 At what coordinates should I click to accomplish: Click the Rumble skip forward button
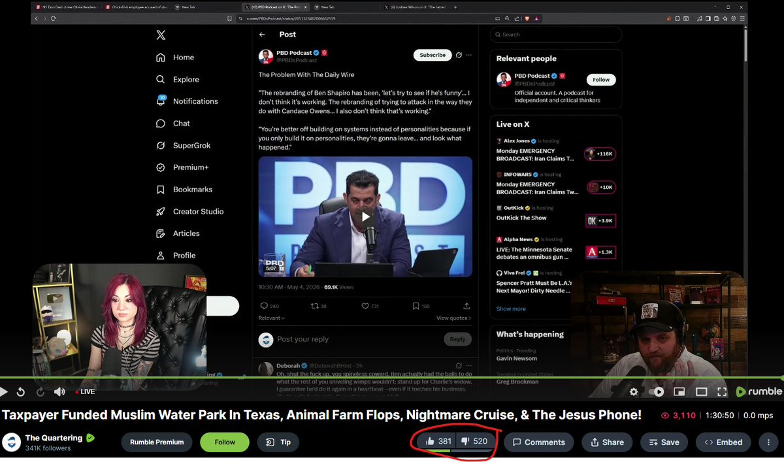(x=40, y=391)
